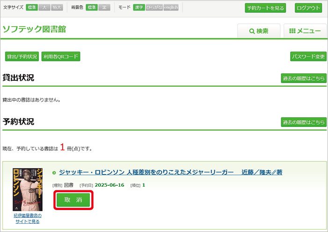
Task: Click the パスワード変更 button
Action: tap(308, 56)
